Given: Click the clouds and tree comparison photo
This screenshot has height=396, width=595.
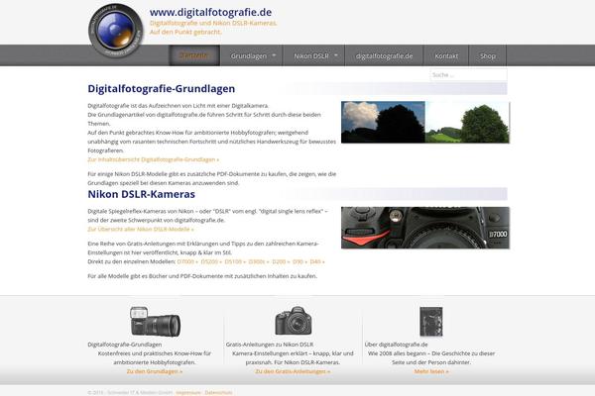Looking at the screenshot, I should click(x=425, y=122).
